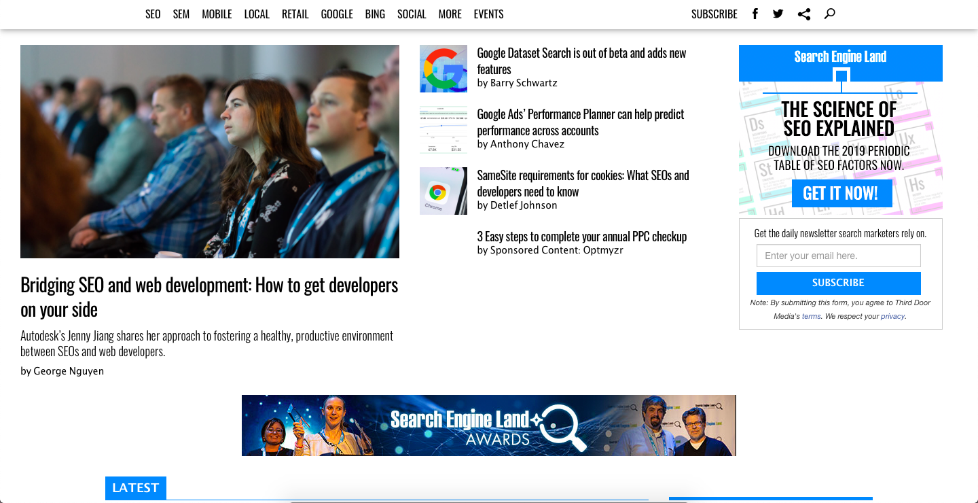The image size is (978, 503).
Task: Open featured conference audience photo
Action: [210, 152]
